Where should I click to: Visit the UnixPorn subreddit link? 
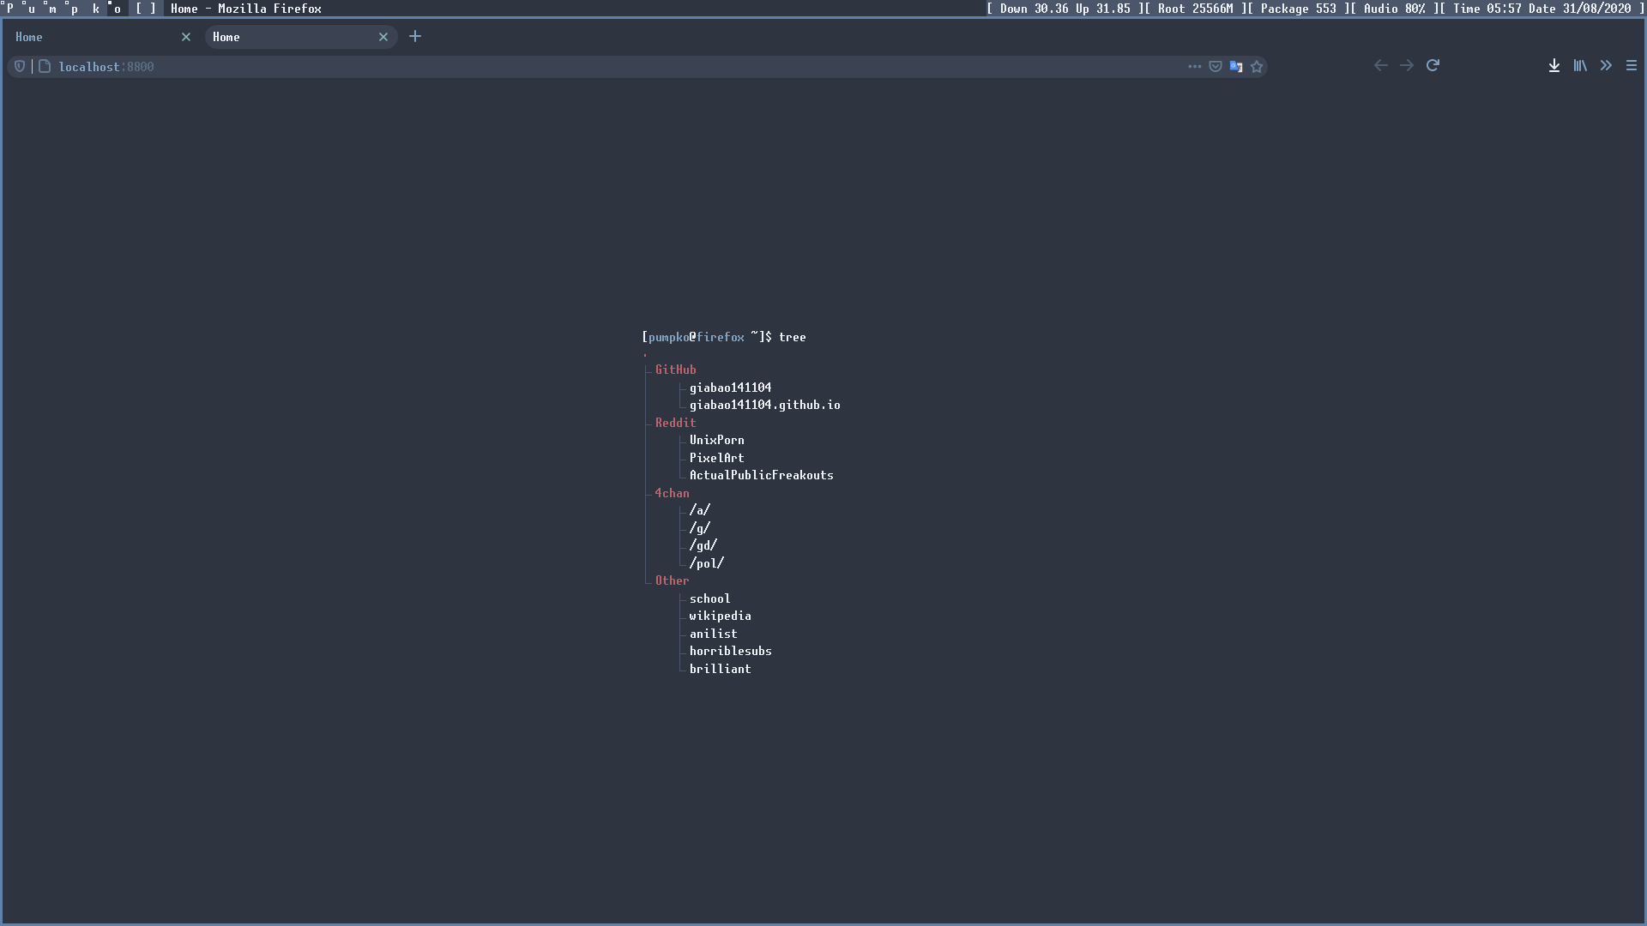point(716,440)
